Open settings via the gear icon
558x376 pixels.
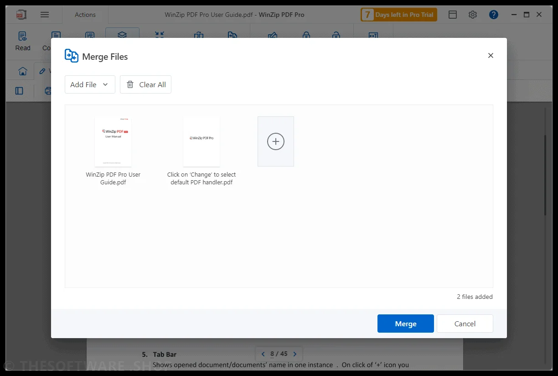tap(473, 15)
